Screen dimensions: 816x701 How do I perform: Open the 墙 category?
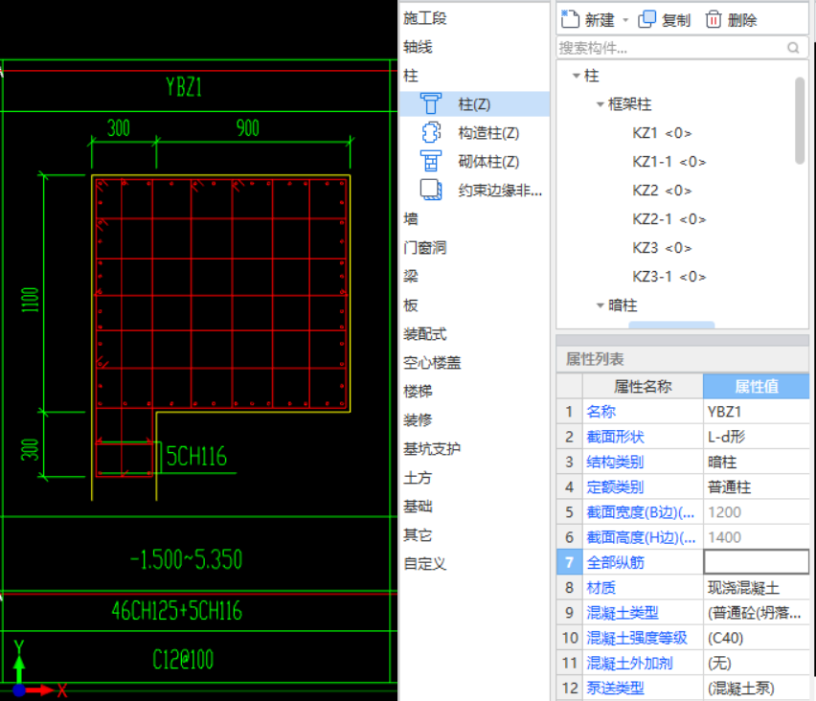[x=411, y=219]
